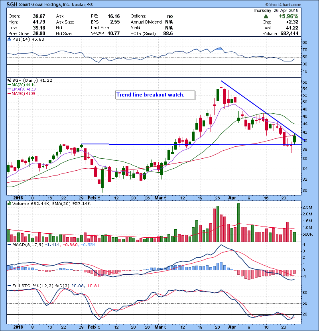Click the volume bars icon beside Volume label

coord(9,203)
